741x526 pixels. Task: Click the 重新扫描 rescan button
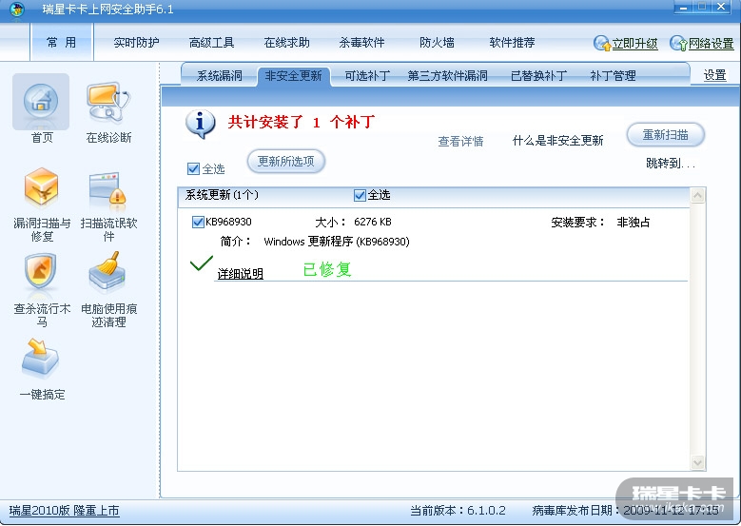pos(665,135)
